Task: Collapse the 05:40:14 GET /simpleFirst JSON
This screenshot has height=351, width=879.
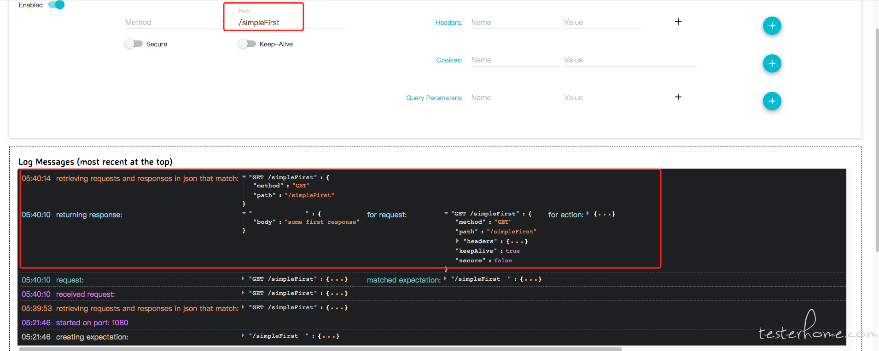Action: [x=244, y=177]
